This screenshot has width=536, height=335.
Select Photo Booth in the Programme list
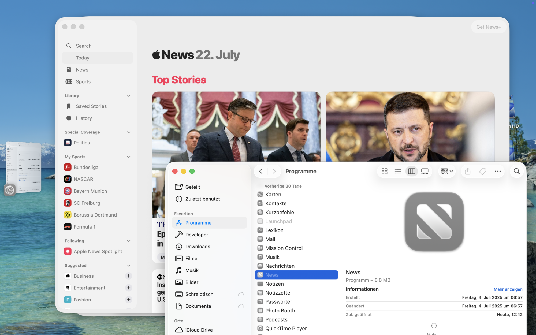280,311
